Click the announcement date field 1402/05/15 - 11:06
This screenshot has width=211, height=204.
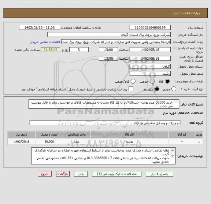click(40, 27)
